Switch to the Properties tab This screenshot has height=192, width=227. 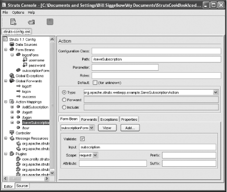click(x=129, y=119)
